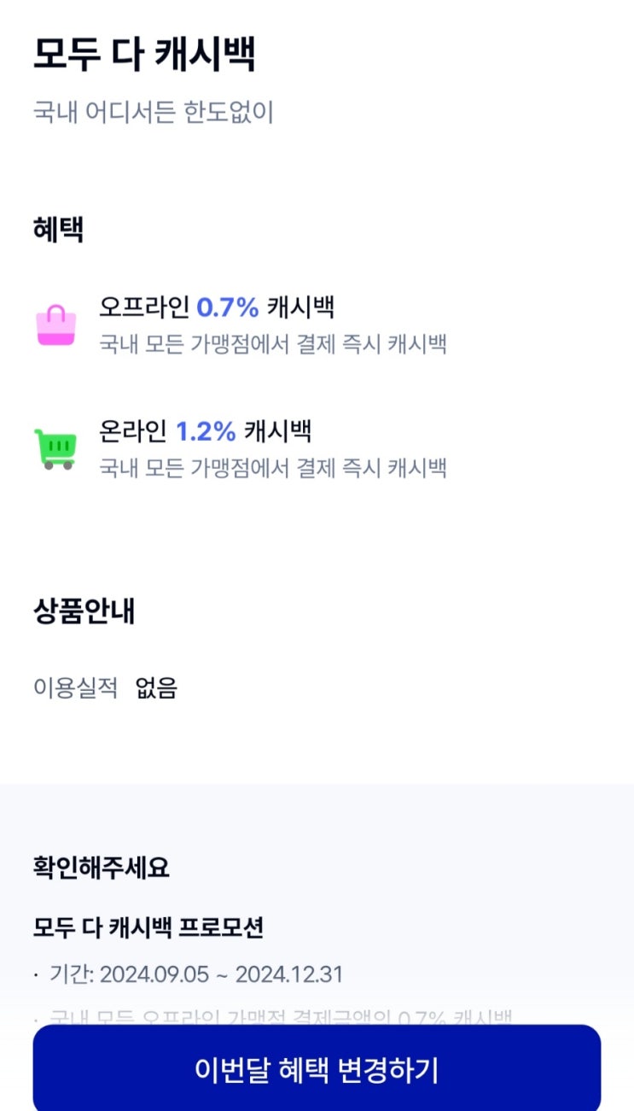
Task: Click the online description under 1.2% 캐시백
Action: point(273,468)
